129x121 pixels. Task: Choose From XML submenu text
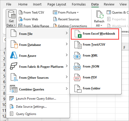(x=90, y=56)
